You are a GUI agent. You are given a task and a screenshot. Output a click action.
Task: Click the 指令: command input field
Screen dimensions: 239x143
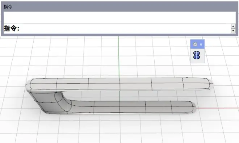tap(117, 29)
